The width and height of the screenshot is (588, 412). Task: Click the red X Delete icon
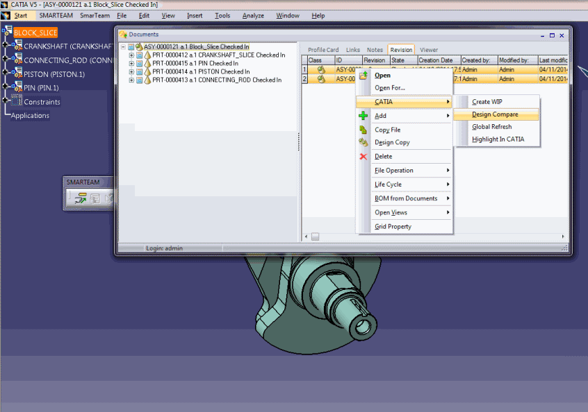pyautogui.click(x=363, y=157)
